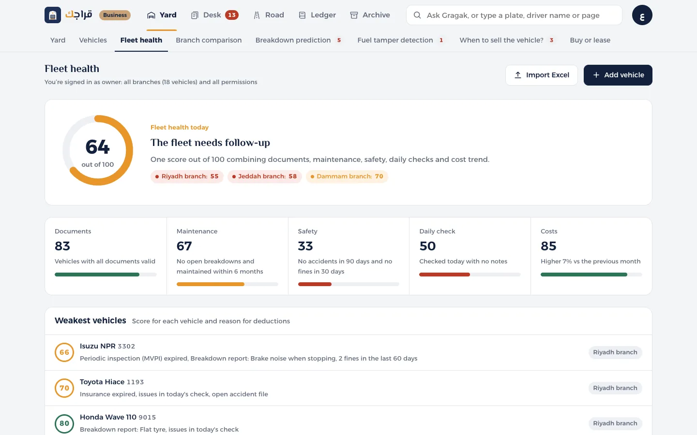Click the Safety progress bar
Screen dimensions: 697x435
tap(348, 284)
